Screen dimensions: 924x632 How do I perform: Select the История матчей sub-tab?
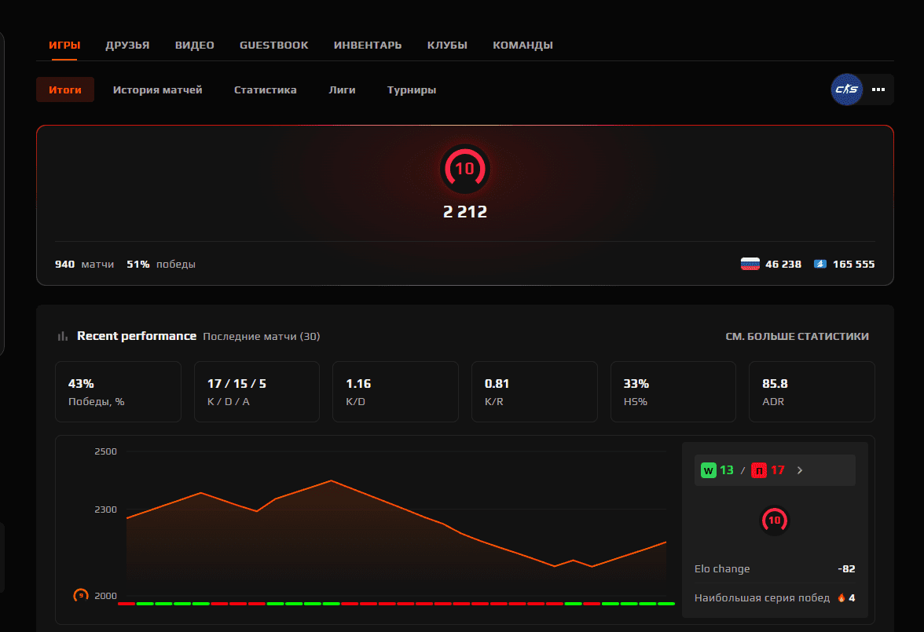pyautogui.click(x=157, y=90)
